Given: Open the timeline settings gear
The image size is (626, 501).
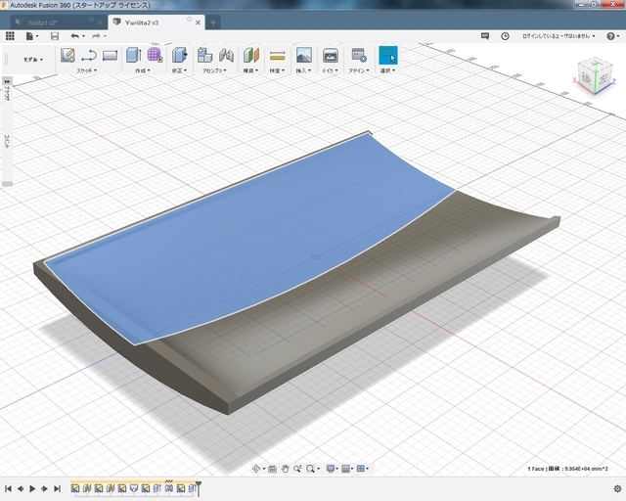Looking at the screenshot, I should point(617,488).
